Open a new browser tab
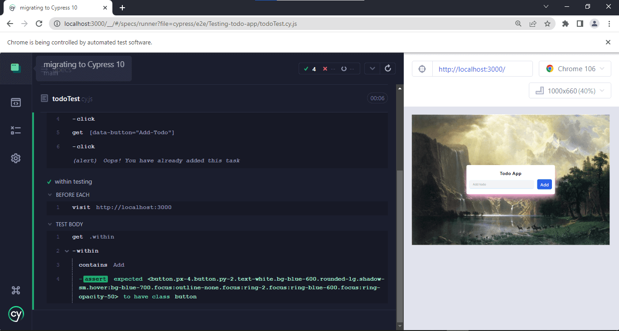Viewport: 619px width, 331px height. coord(122,8)
